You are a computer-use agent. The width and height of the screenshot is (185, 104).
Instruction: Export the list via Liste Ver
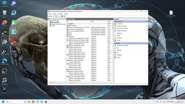click(119, 38)
